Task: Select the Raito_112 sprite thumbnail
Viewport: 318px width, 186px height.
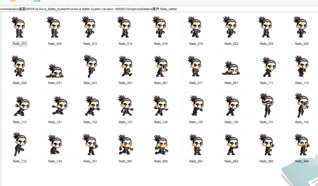Action: (x=302, y=66)
